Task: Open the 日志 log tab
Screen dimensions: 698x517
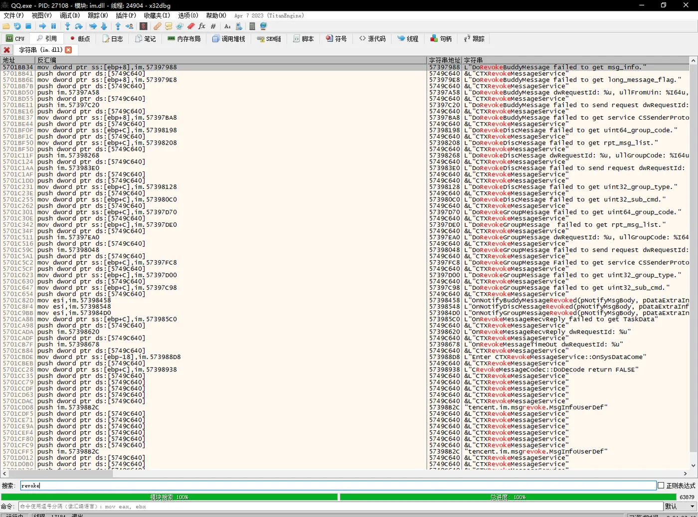Action: coord(113,38)
